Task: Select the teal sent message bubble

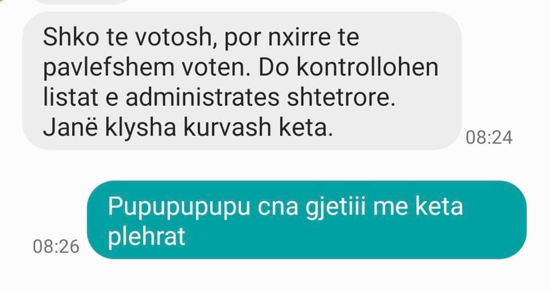Action: click(x=307, y=220)
